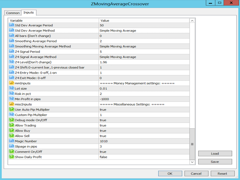
Task: Click the boolean icon beside Debug mode On/Off
Action: coord(12,120)
